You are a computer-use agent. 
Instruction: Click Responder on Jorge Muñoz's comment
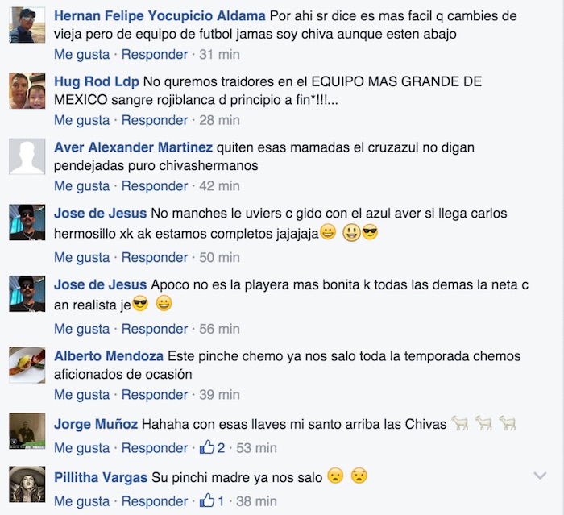(155, 448)
